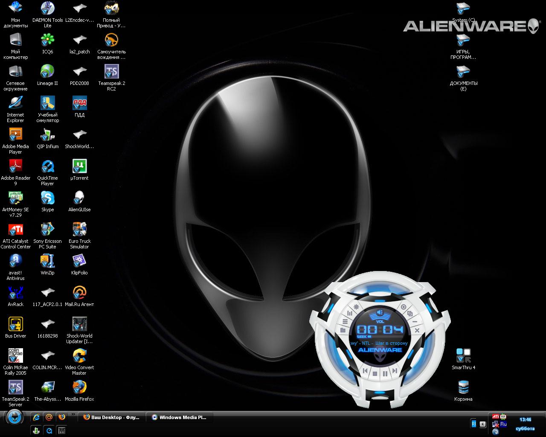Launch Mail.Ru Agent from Quick Launch
The image size is (546, 437).
[49, 417]
